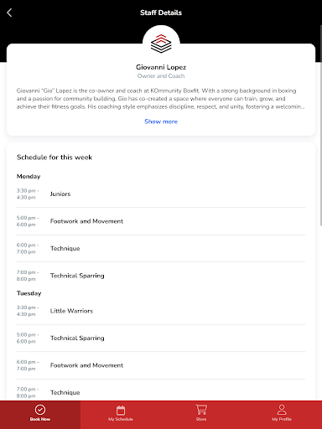Expand the bio with Show more
322x429 pixels.
(161, 121)
